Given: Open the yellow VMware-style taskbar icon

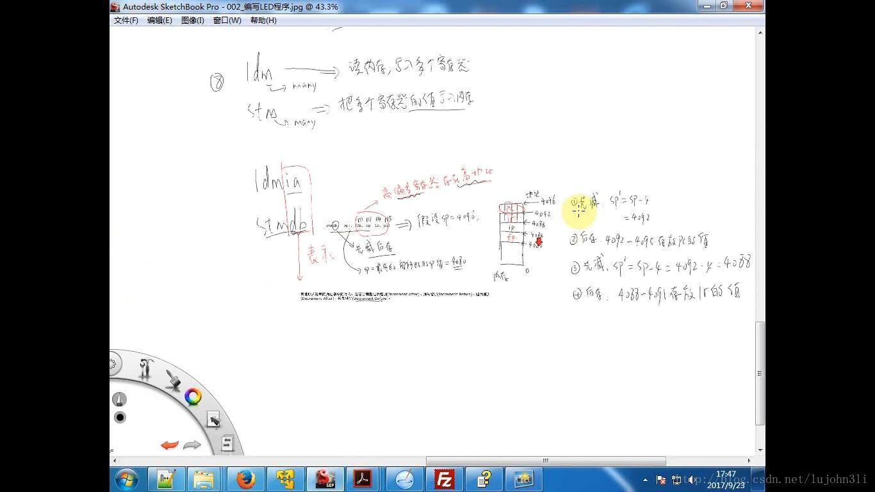Looking at the screenshot, I should click(x=285, y=479).
